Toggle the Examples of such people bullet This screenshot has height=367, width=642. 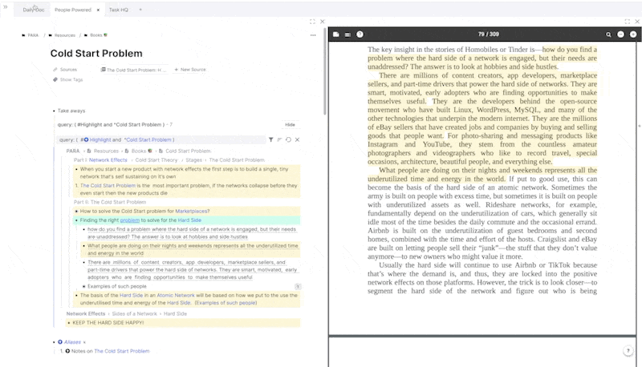pyautogui.click(x=84, y=287)
